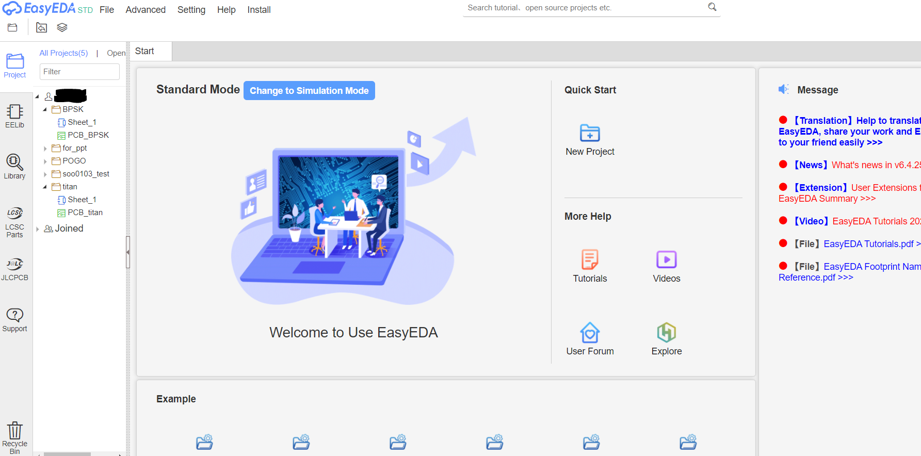Click the open document toolbar icon

(x=42, y=27)
